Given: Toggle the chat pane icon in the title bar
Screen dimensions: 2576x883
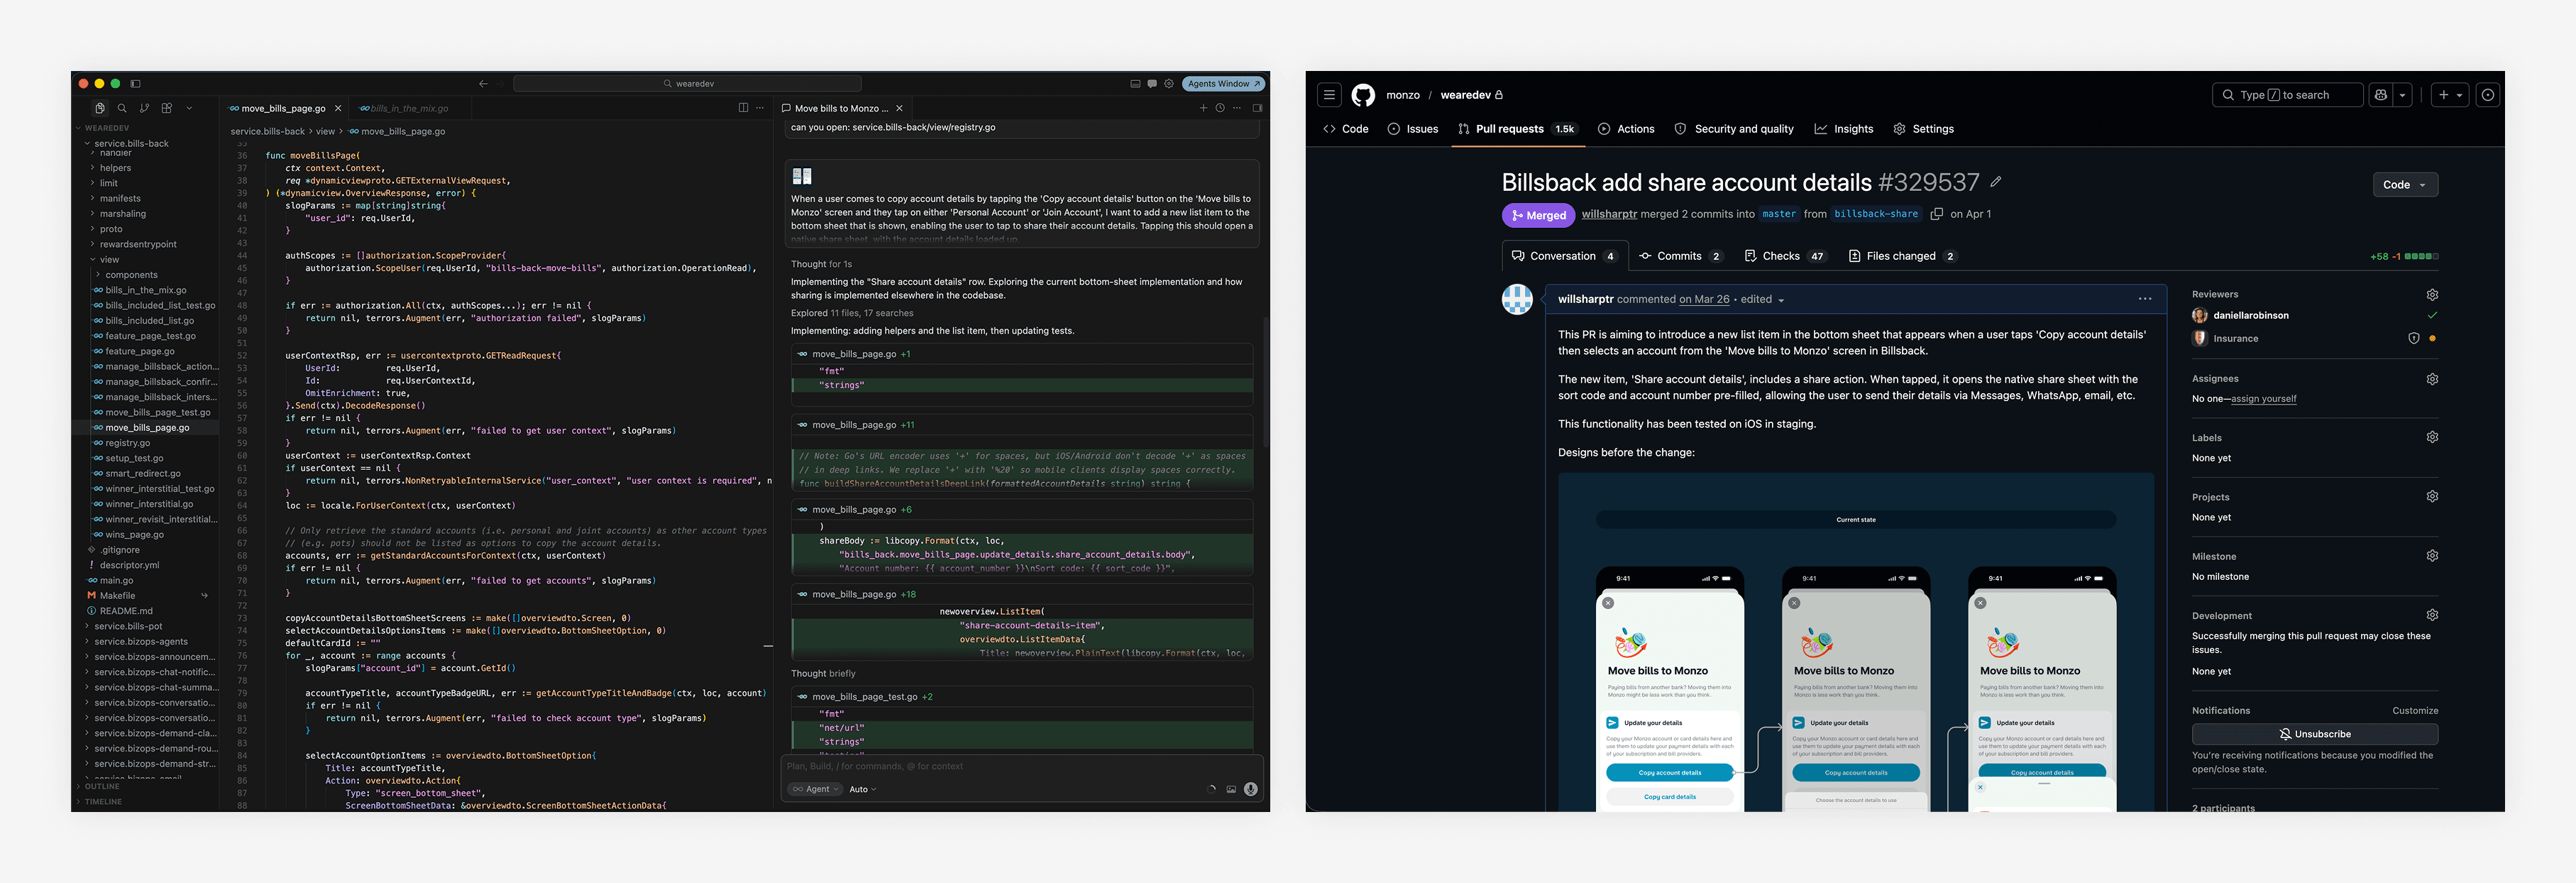Looking at the screenshot, I should pyautogui.click(x=1152, y=84).
